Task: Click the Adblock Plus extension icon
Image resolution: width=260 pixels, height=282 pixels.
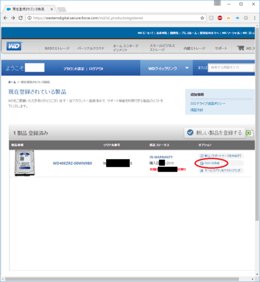Action: point(220,18)
